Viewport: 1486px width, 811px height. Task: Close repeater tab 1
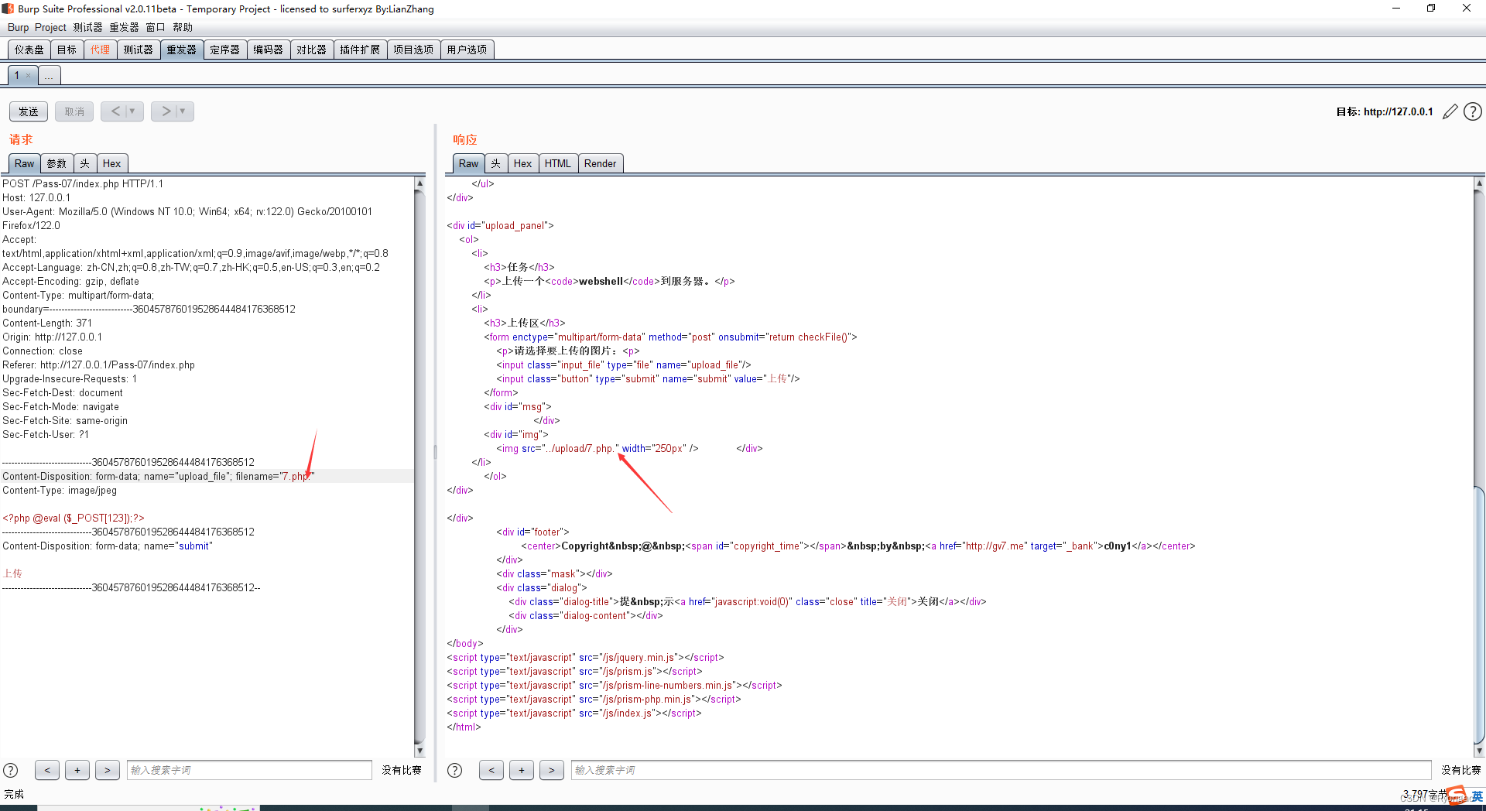coord(29,76)
